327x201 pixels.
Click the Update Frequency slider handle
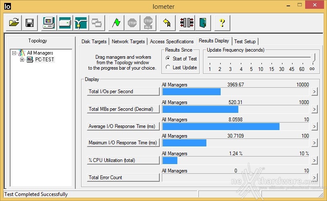313,57
